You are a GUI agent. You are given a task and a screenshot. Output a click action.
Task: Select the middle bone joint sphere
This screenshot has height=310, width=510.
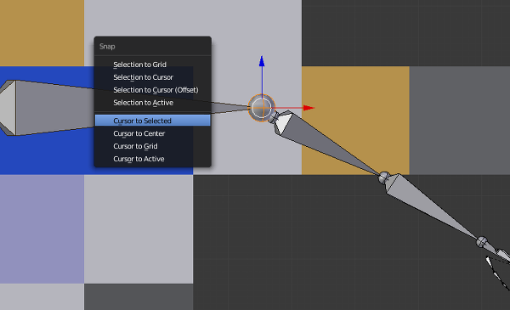click(x=384, y=178)
